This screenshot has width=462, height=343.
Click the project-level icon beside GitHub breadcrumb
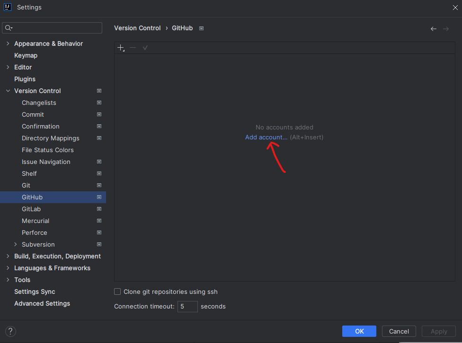coord(201,28)
